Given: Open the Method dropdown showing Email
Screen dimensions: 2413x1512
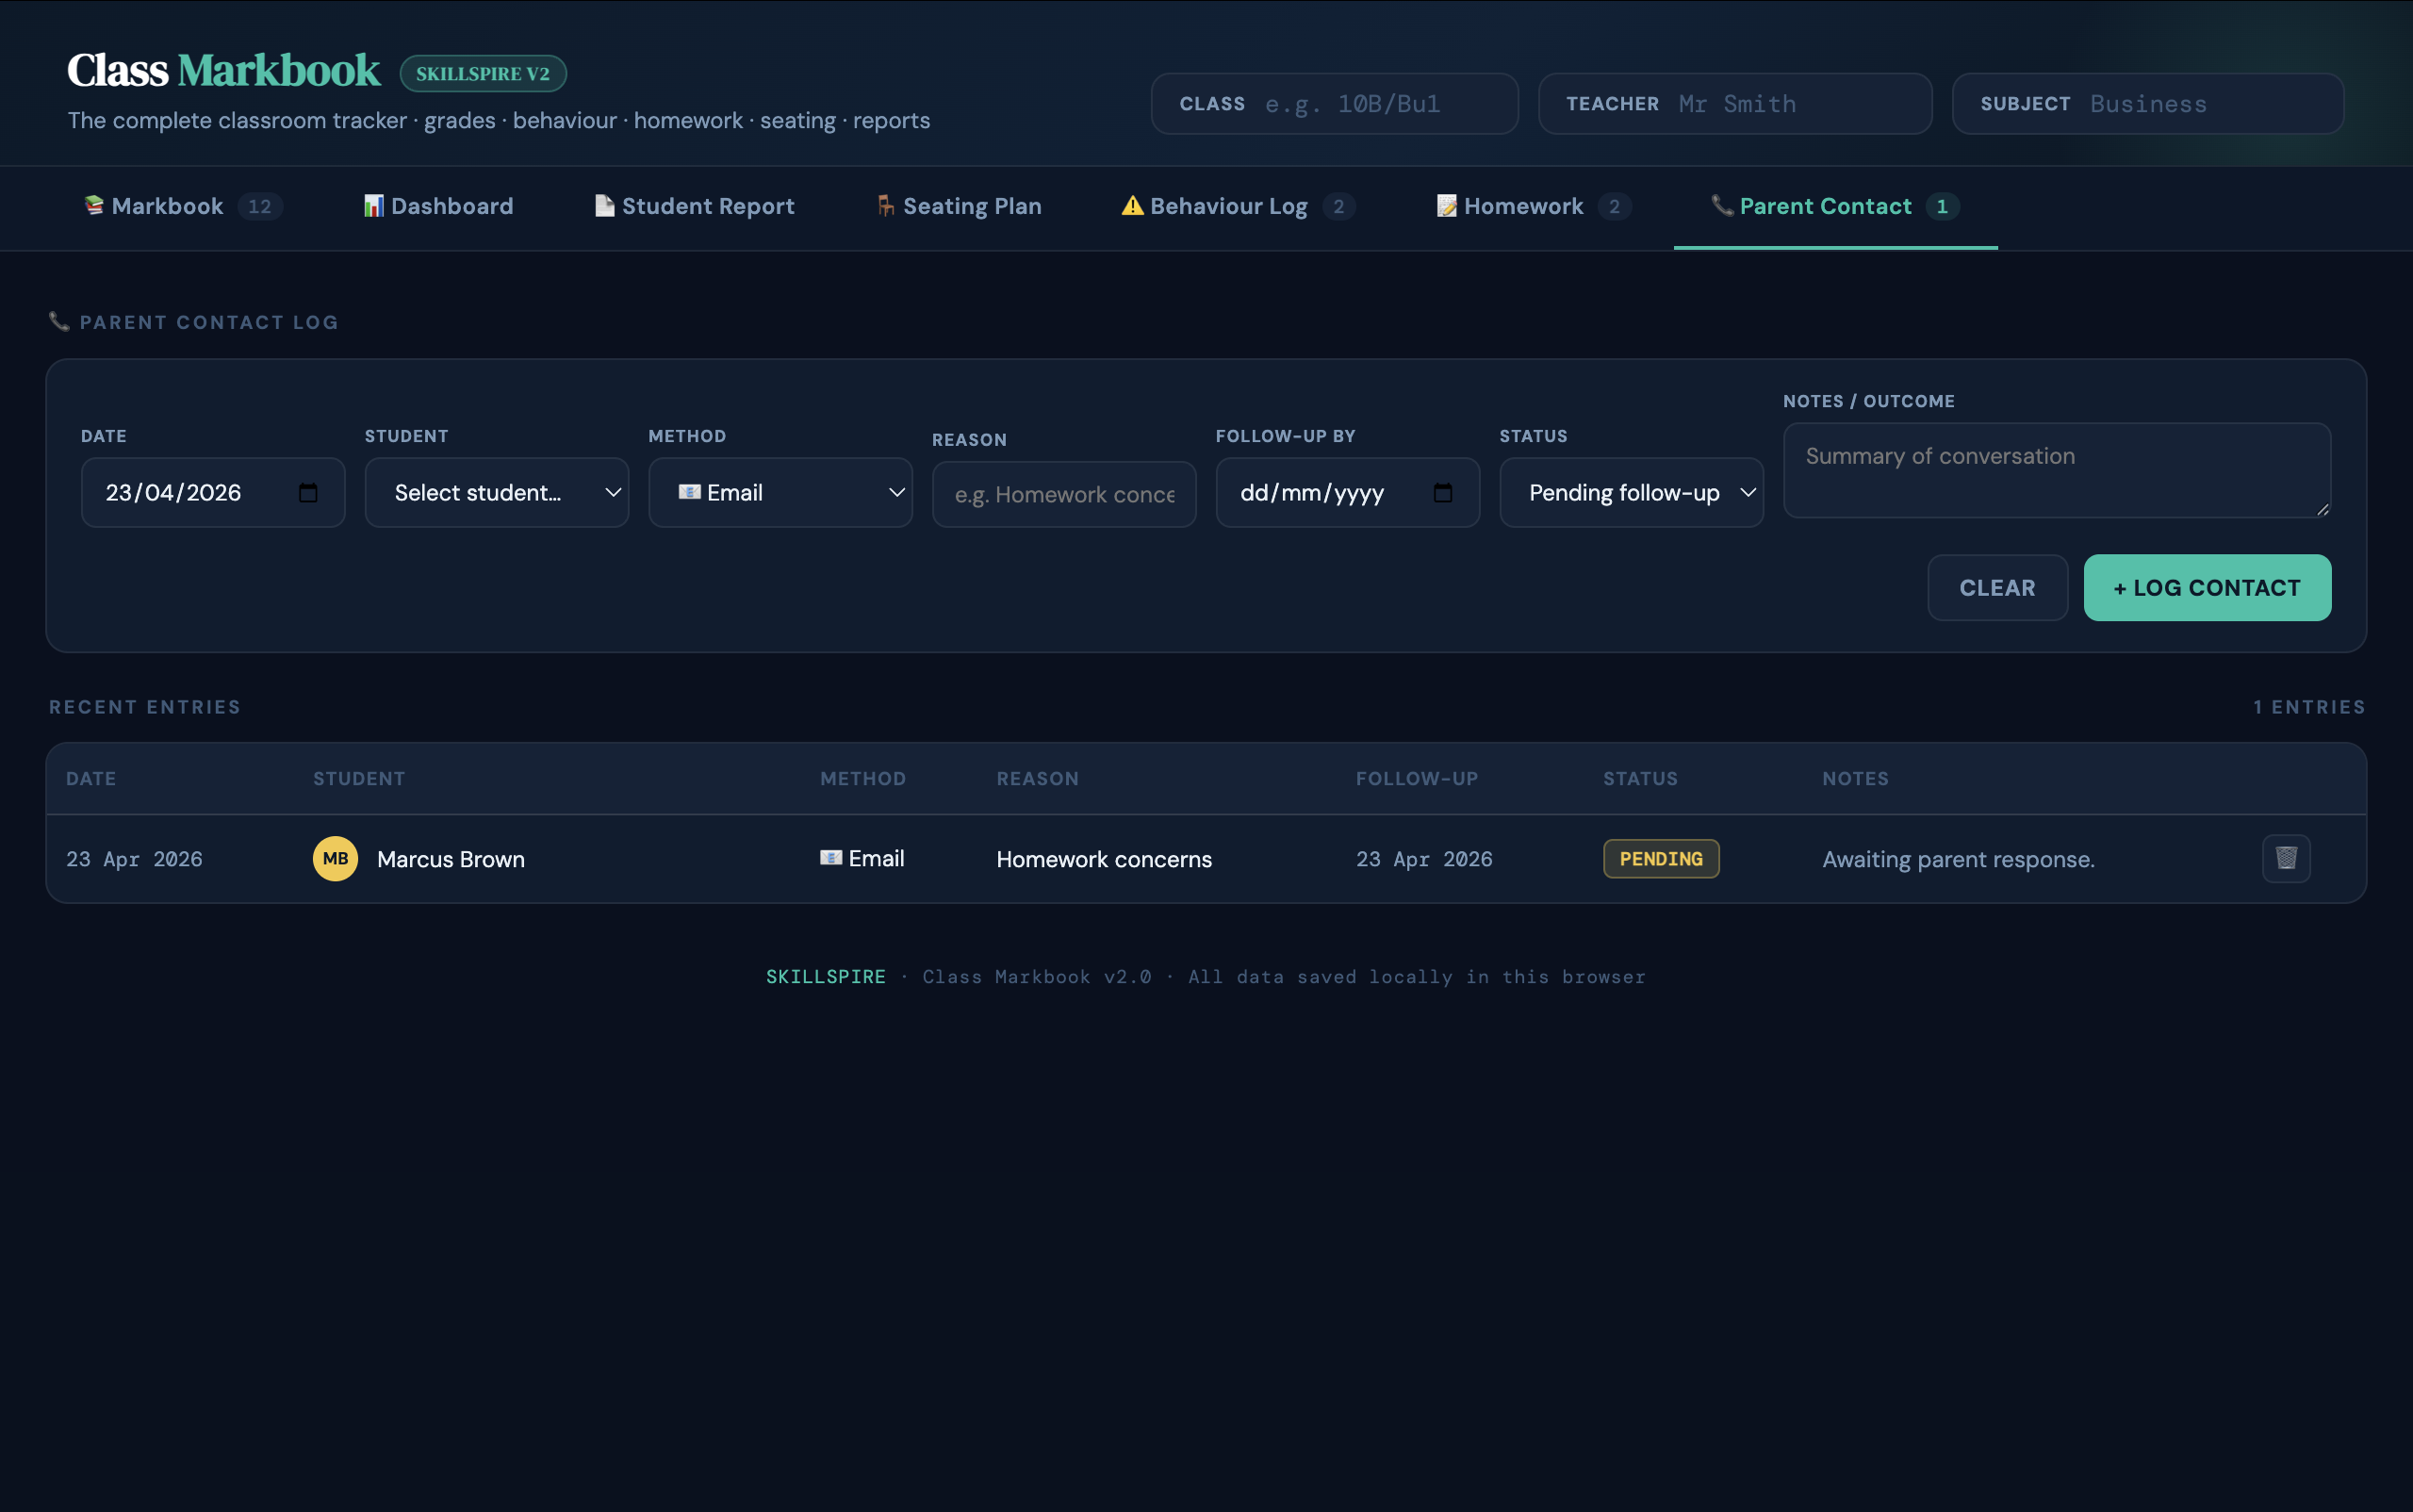Looking at the screenshot, I should [x=780, y=493].
